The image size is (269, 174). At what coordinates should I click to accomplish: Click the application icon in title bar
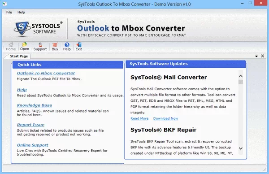(5, 4)
